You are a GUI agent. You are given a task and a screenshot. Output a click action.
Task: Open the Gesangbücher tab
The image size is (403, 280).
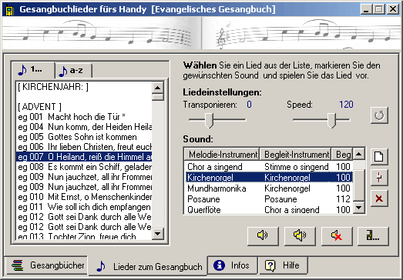pos(45,265)
